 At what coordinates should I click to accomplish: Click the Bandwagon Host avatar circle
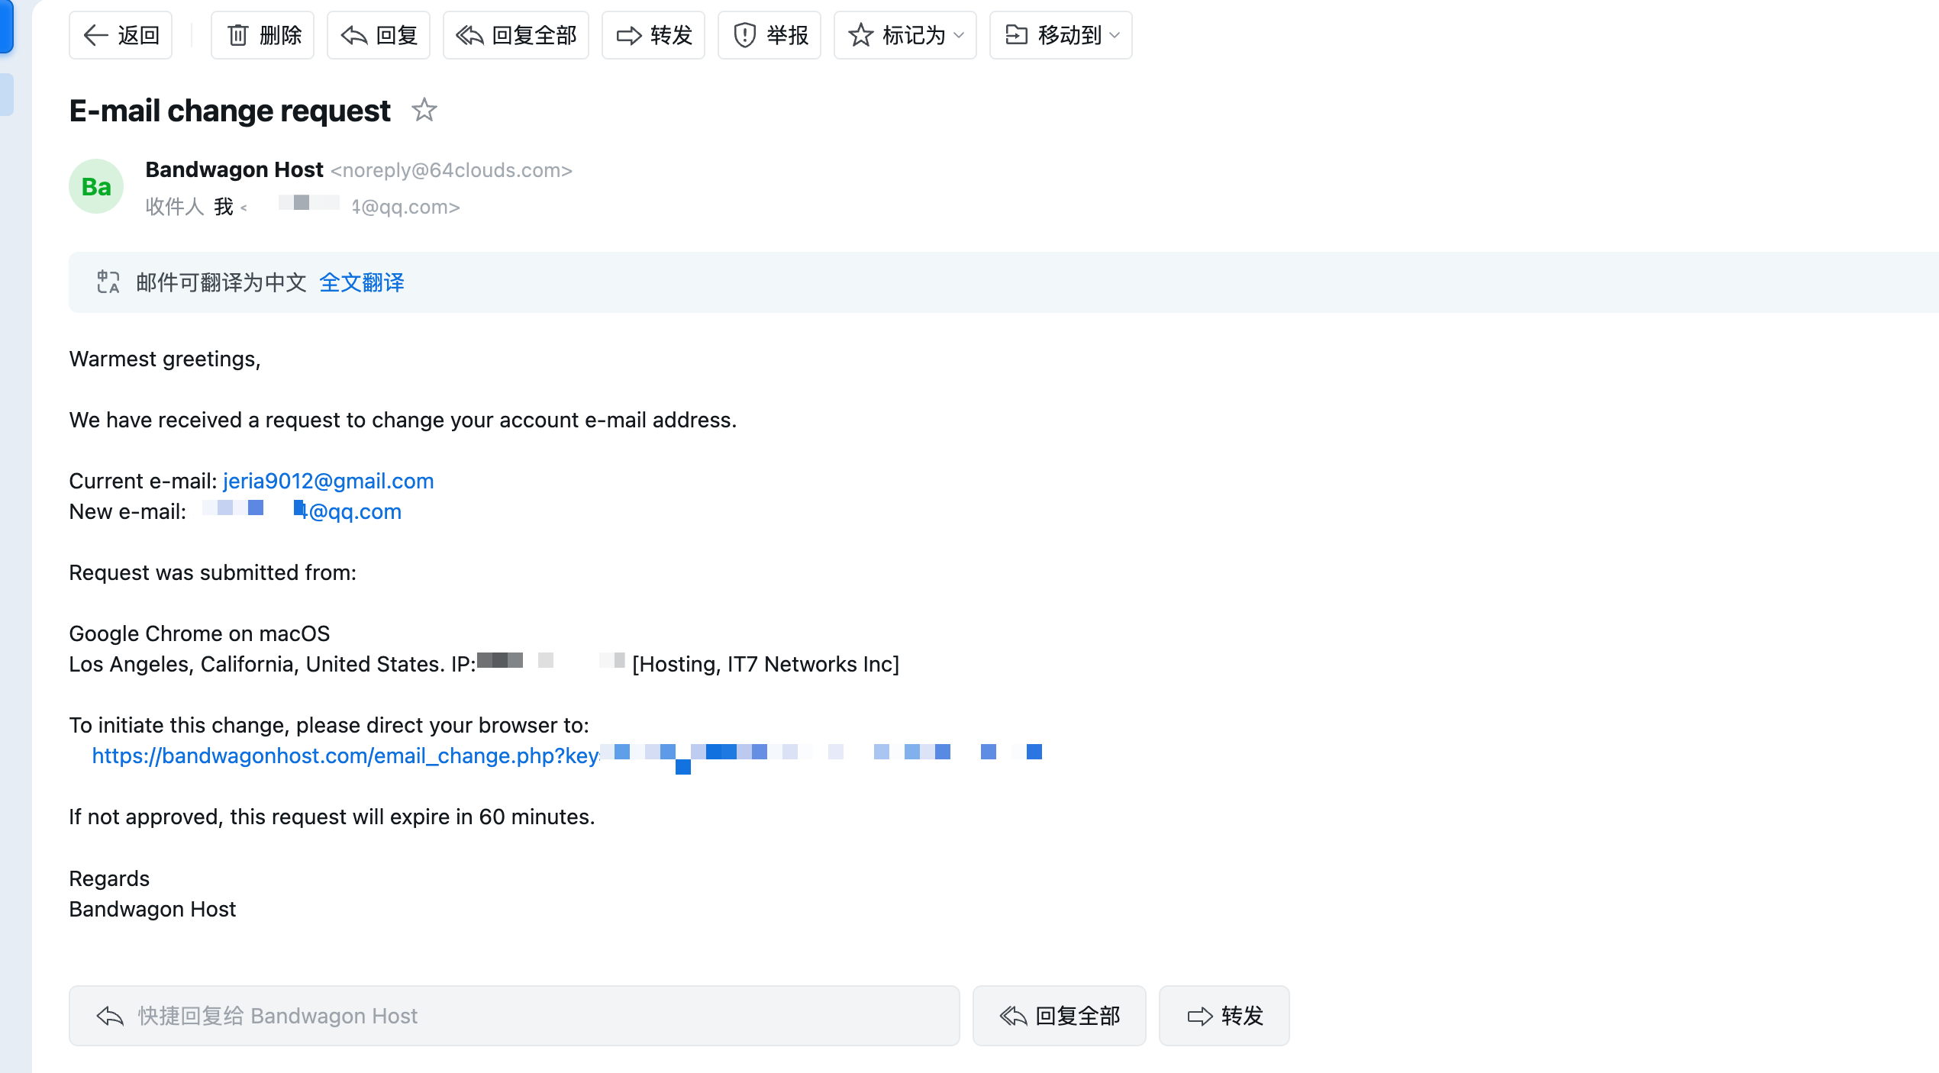[96, 186]
